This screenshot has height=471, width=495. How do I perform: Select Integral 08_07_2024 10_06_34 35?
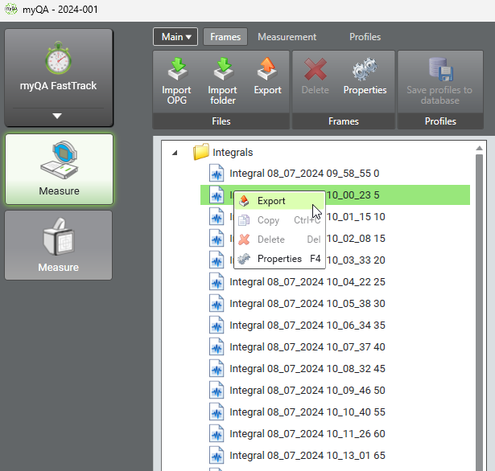click(x=307, y=326)
